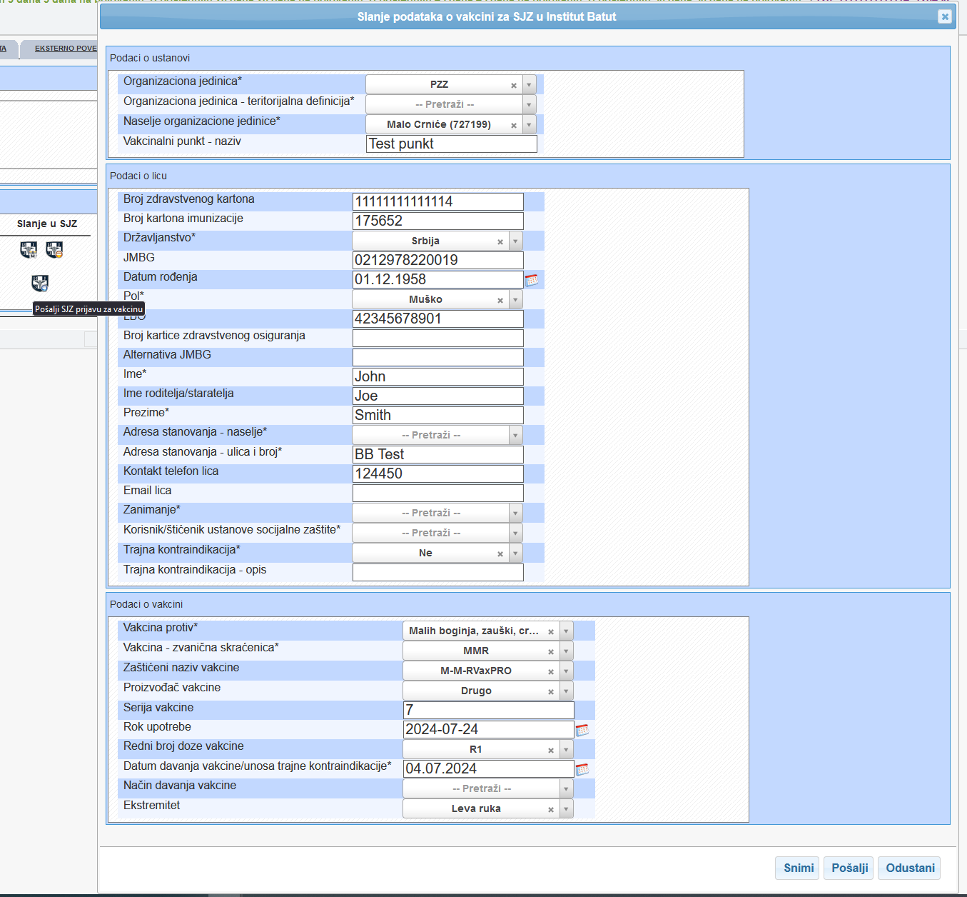Click the Broj zdravstvenog kartona field

coord(438,201)
